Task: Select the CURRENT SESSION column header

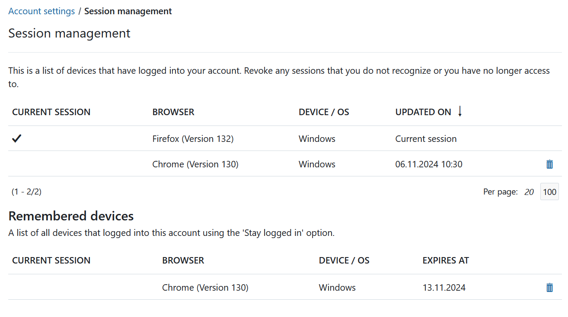Action: (x=51, y=112)
